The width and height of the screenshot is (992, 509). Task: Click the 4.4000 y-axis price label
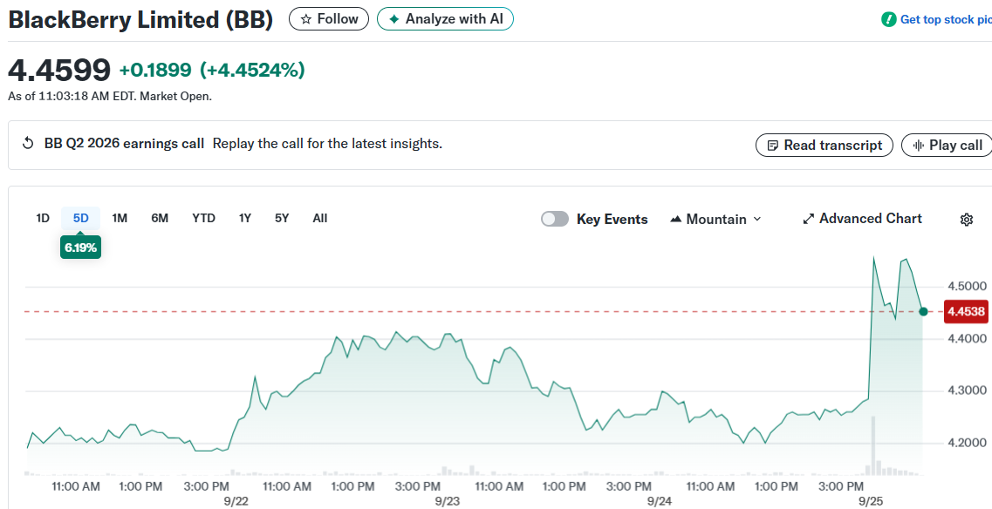pos(967,339)
